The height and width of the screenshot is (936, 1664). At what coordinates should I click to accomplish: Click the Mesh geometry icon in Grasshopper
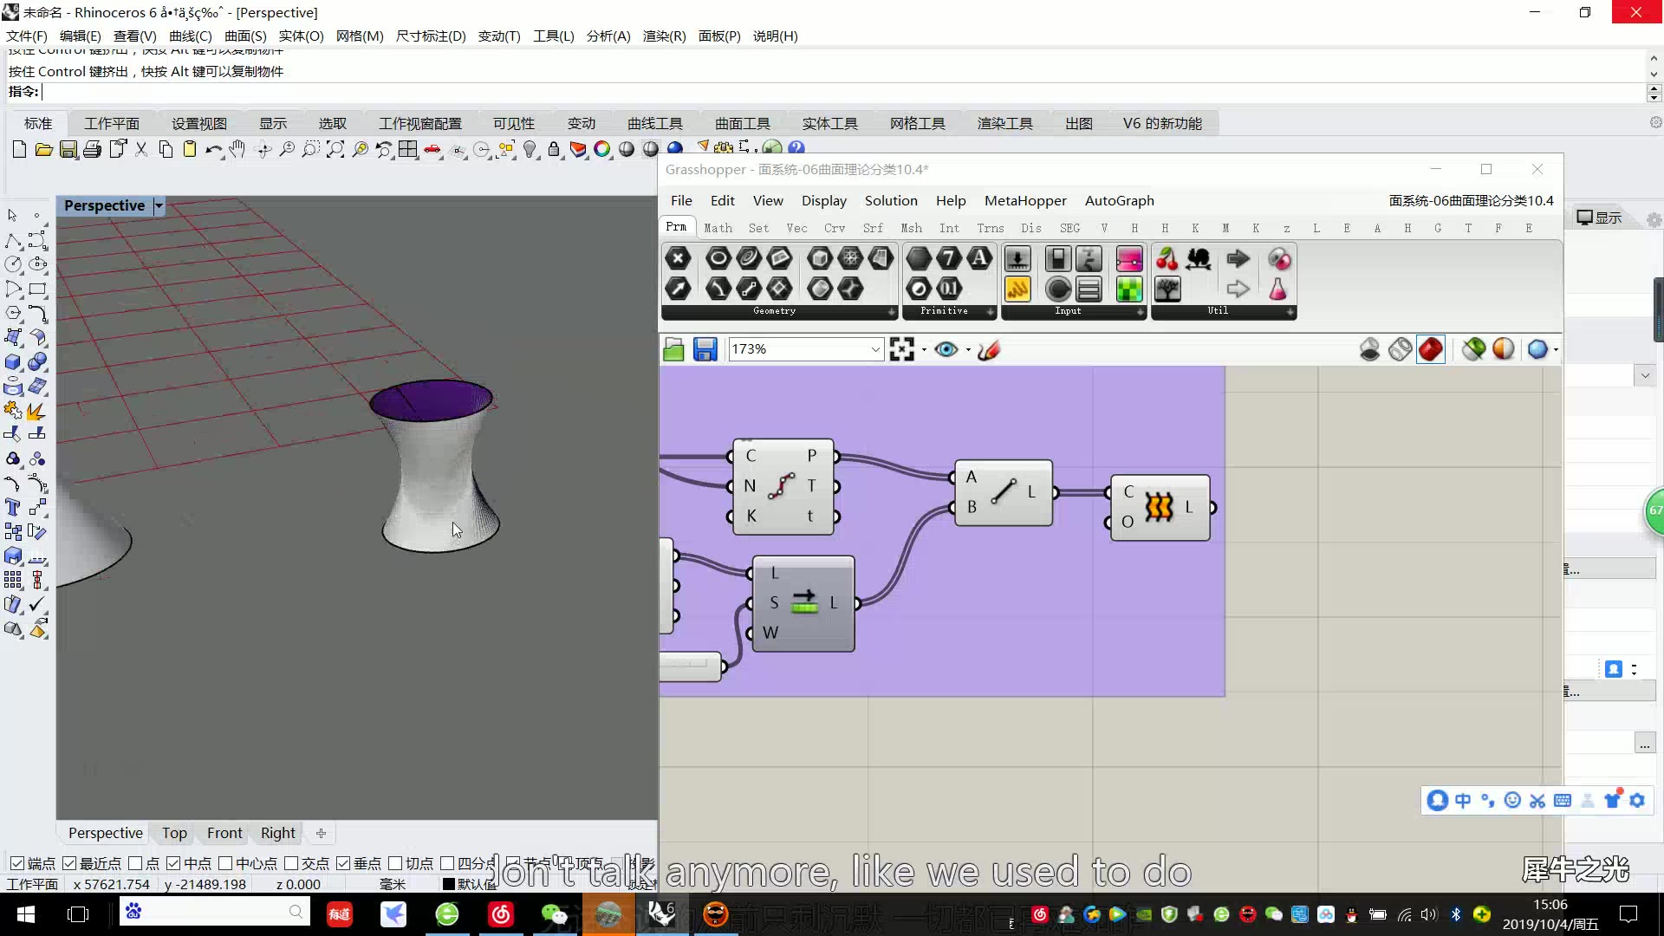(x=850, y=258)
